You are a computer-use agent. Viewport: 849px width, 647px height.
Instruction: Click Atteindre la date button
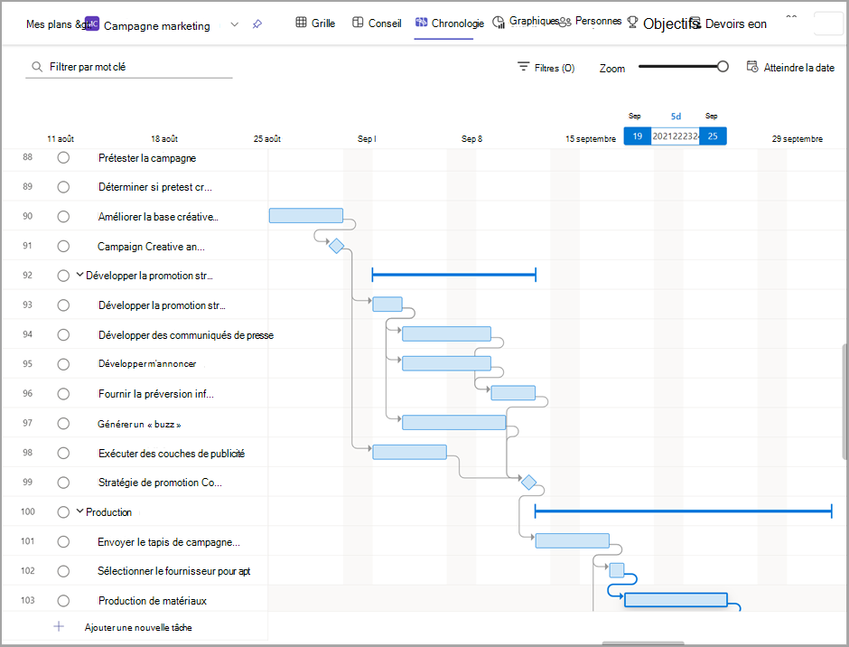[790, 68]
